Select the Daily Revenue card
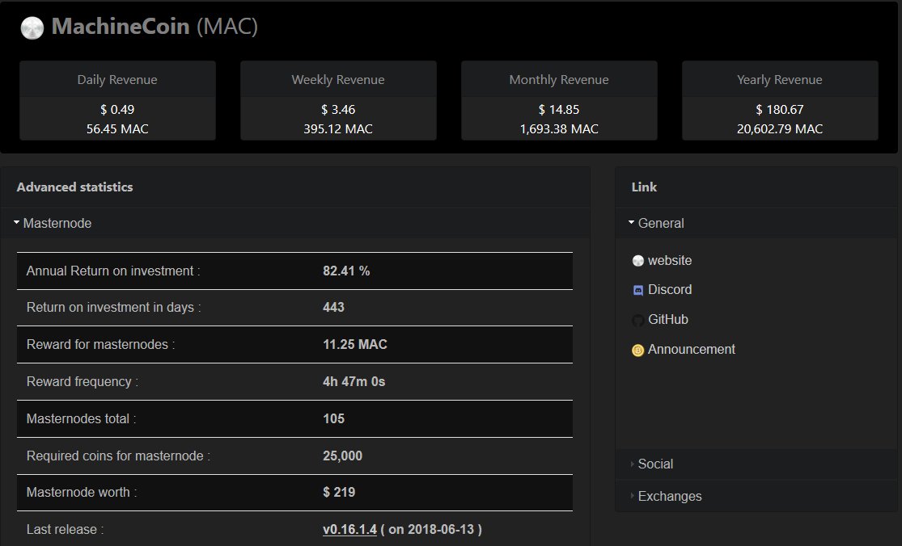Image resolution: width=902 pixels, height=546 pixels. (x=117, y=99)
